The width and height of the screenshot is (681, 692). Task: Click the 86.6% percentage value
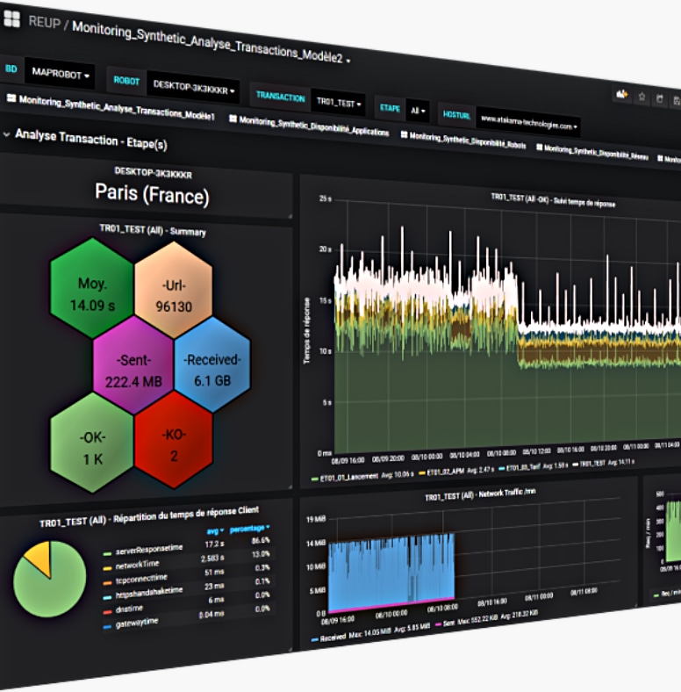point(261,541)
